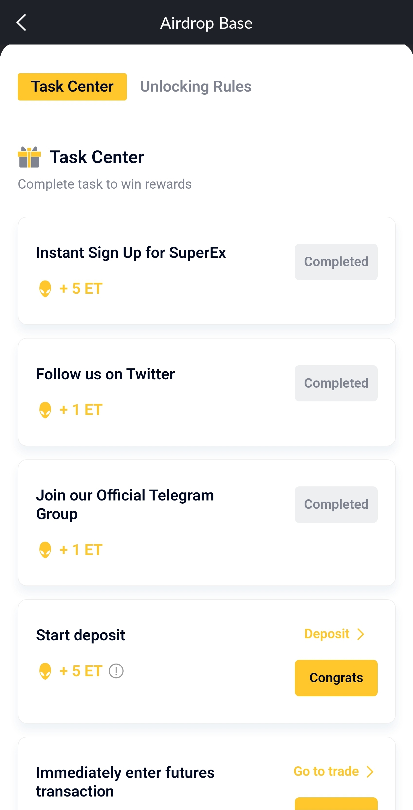Screen dimensions: 413x810
Task: Select Immediately enter futures transaction task
Action: pos(125,782)
